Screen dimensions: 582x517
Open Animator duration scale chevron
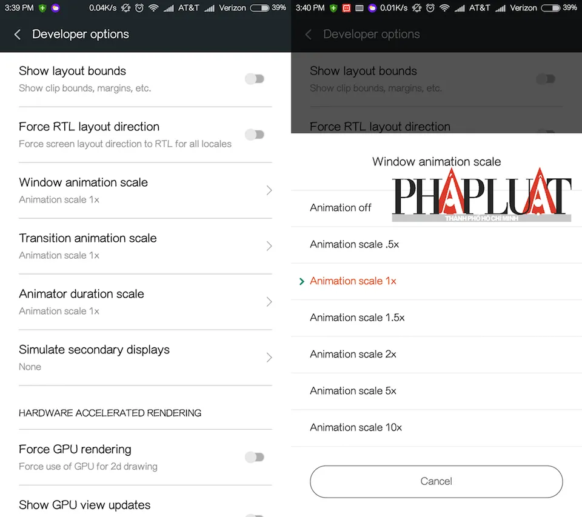pyautogui.click(x=269, y=302)
